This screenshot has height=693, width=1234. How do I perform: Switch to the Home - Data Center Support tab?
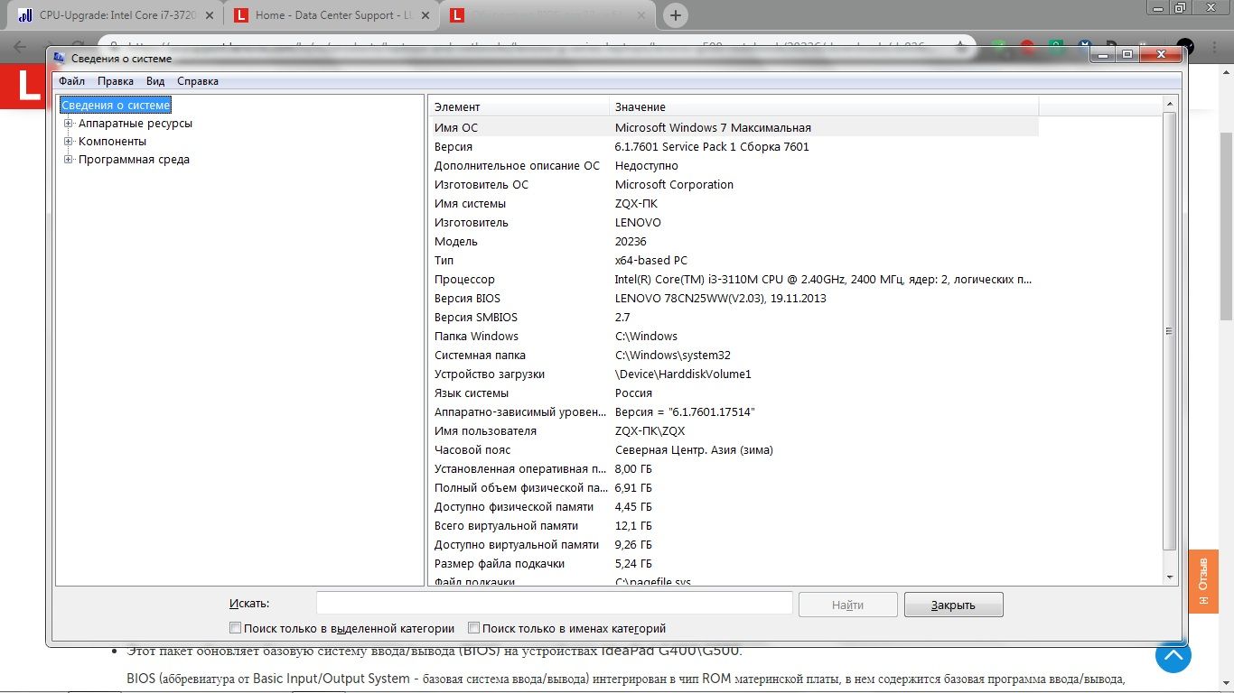pos(330,15)
